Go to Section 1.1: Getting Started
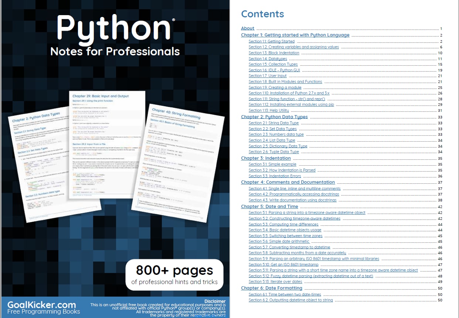Screen dimensions: 459x318 [272, 42]
